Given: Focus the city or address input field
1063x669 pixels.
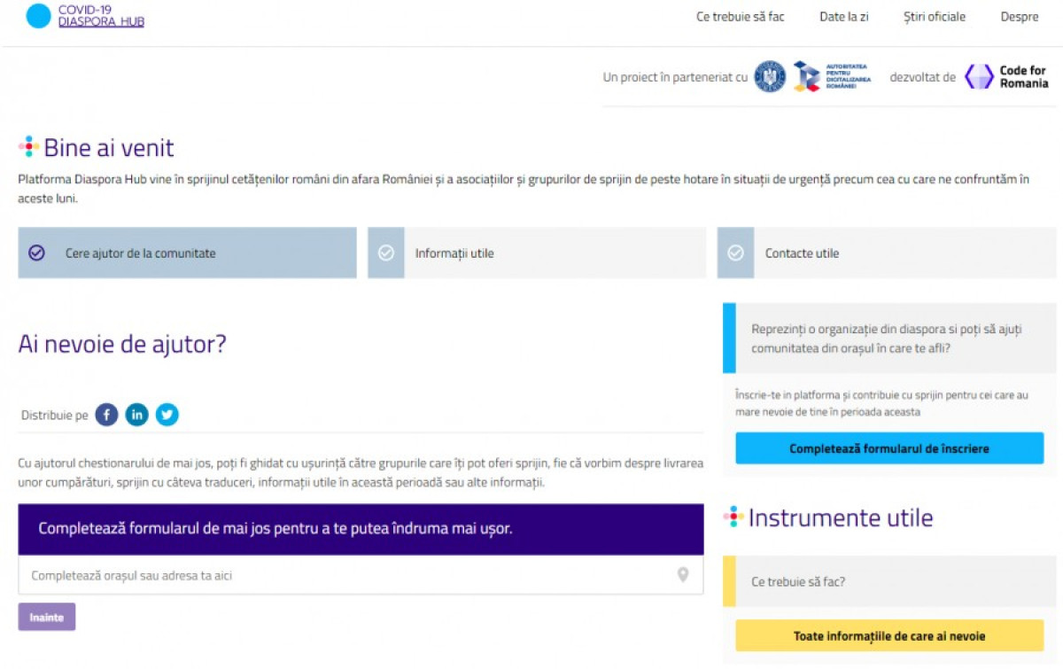Looking at the screenshot, I should pos(345,575).
